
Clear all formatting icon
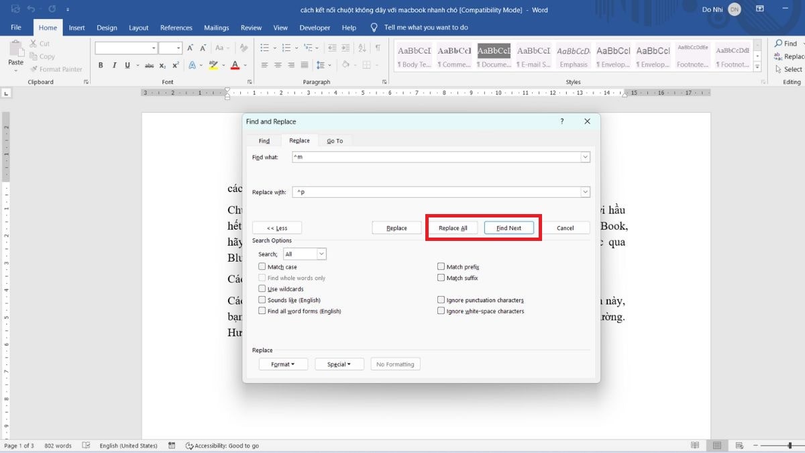pyautogui.click(x=243, y=48)
